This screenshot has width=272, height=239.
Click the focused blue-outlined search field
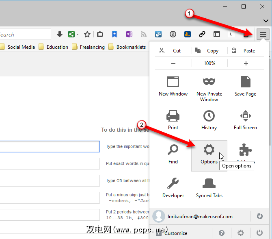coord(50,147)
